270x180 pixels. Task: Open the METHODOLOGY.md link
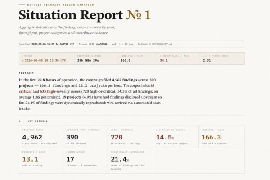click(x=162, y=44)
